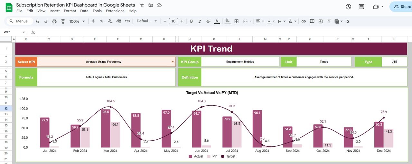Insert a chart
This screenshot has width=412, height=164.
(x=321, y=21)
